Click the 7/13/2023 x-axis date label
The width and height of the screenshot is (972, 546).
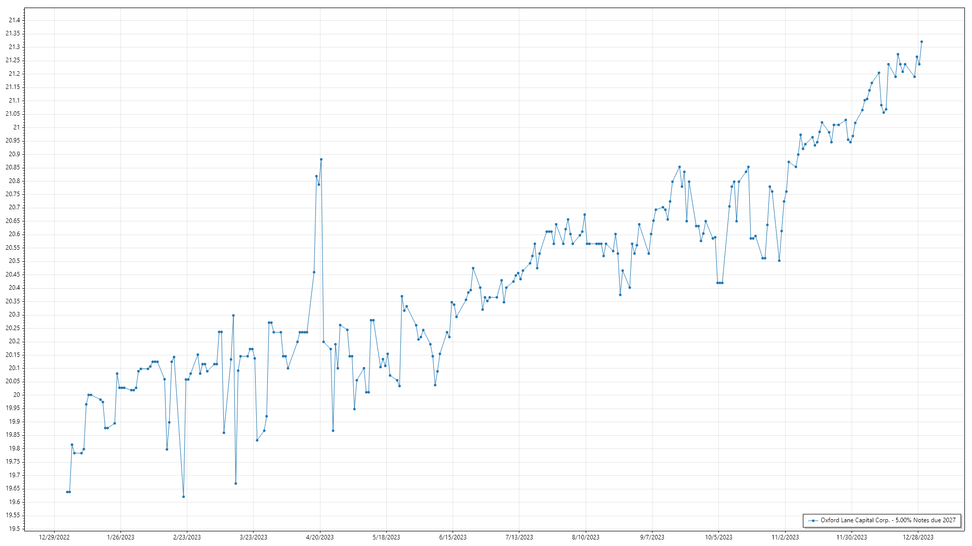click(519, 537)
